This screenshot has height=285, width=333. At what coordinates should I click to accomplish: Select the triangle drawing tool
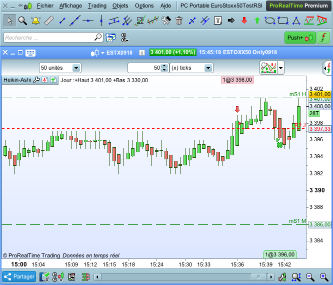[296, 21]
